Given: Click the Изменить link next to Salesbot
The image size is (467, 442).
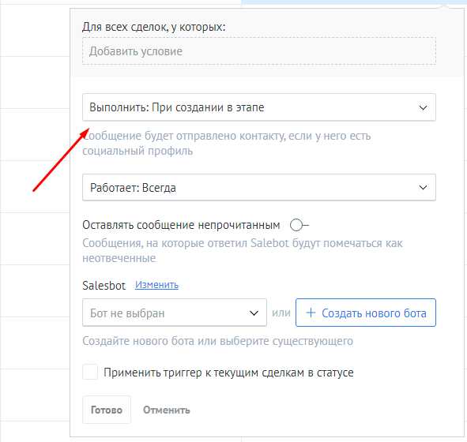Looking at the screenshot, I should pyautogui.click(x=156, y=285).
